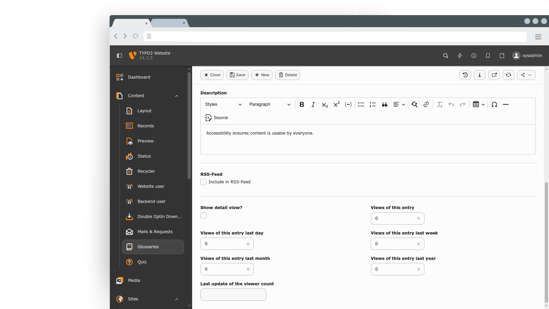The height and width of the screenshot is (309, 549).
Task: Open the Layout module
Action: click(x=153, y=111)
